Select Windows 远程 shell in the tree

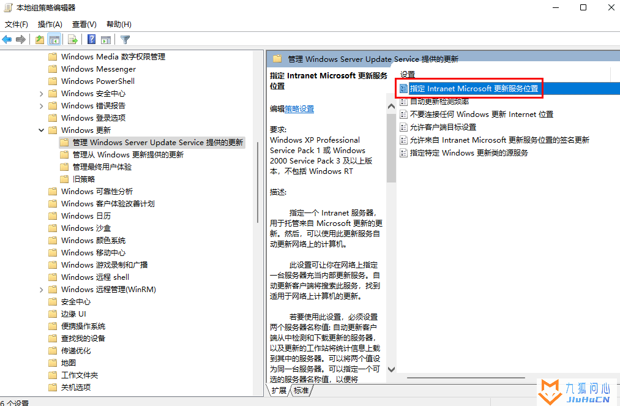click(95, 277)
